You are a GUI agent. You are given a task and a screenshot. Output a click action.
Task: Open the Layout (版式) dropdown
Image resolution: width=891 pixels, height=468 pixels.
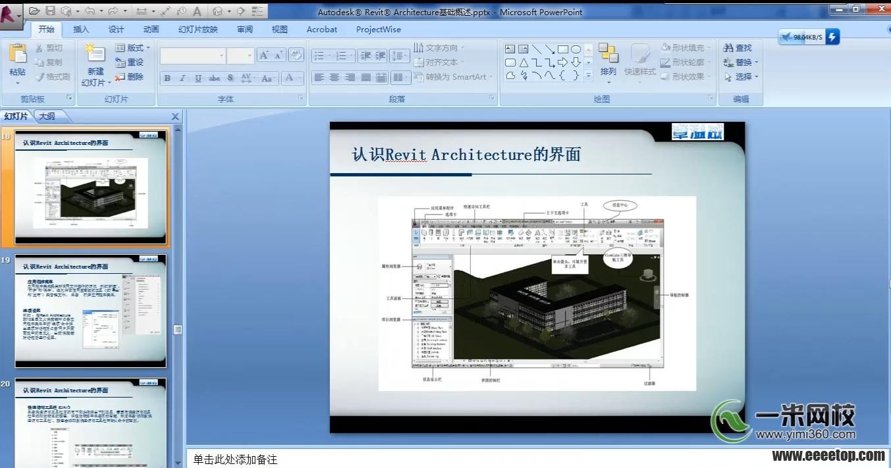(133, 47)
